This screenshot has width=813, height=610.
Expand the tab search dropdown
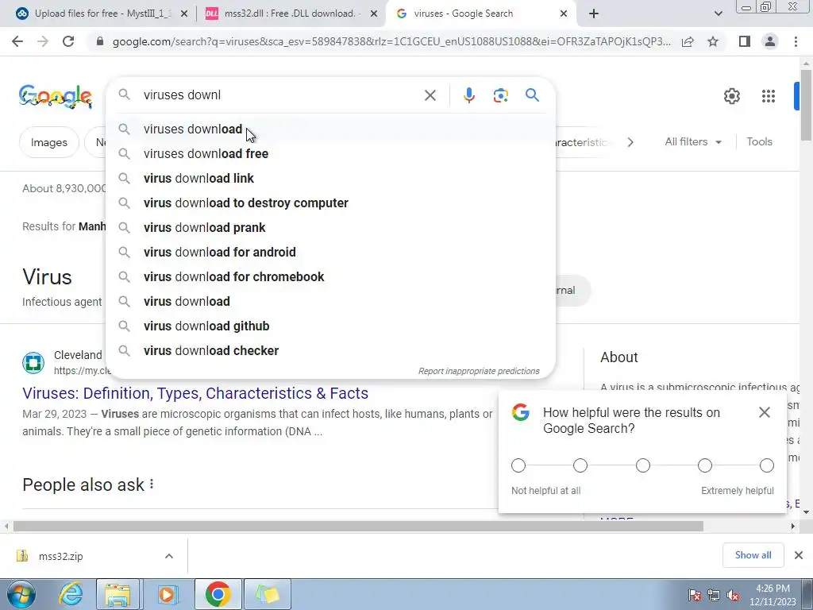coord(718,14)
